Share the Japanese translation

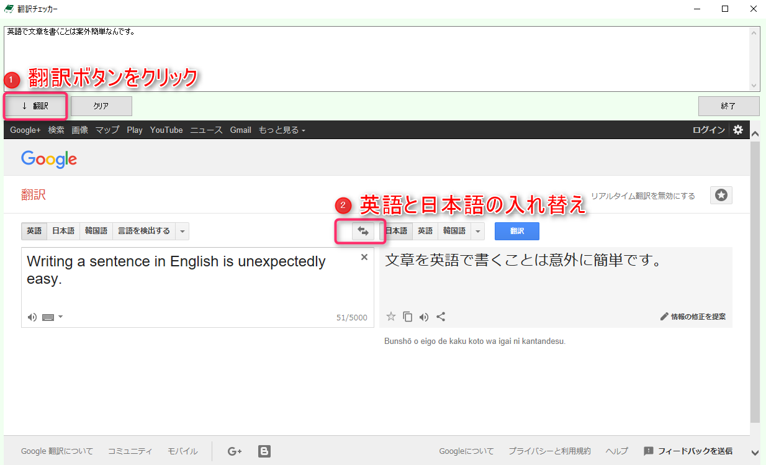coord(441,317)
